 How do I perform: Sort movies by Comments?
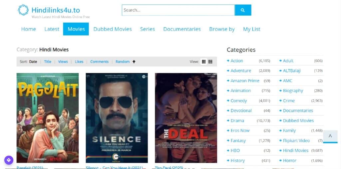(99, 62)
